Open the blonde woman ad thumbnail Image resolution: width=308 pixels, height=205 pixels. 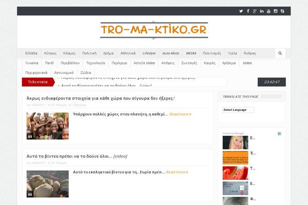(235, 142)
